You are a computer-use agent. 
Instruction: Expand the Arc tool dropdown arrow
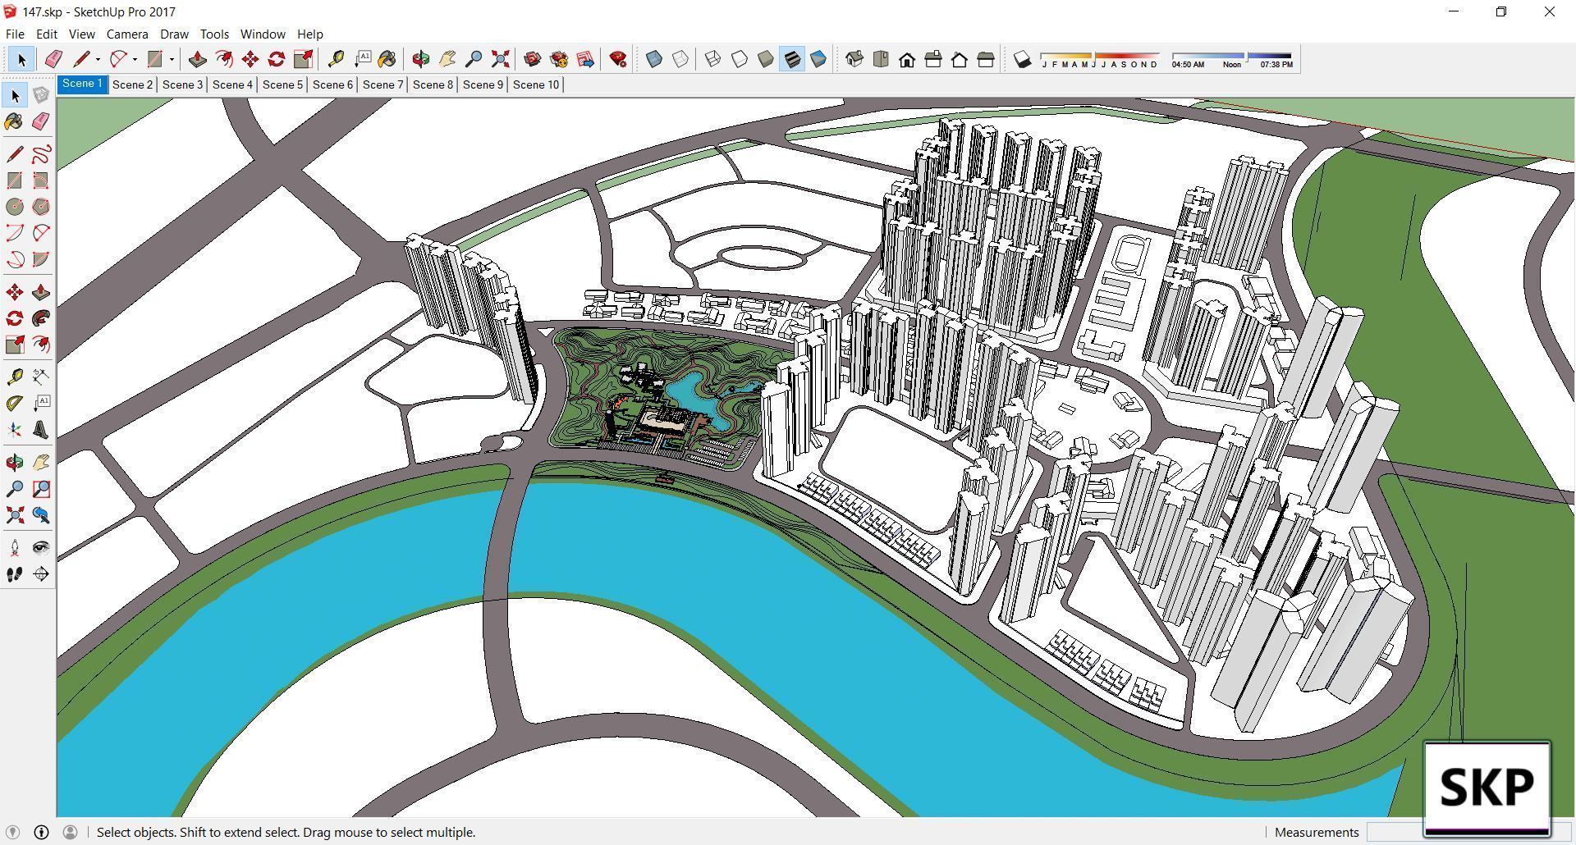pyautogui.click(x=135, y=59)
